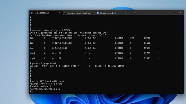Click the address 0.0.0.0:22
Viewport: 186px width, 104px height.
61,48
